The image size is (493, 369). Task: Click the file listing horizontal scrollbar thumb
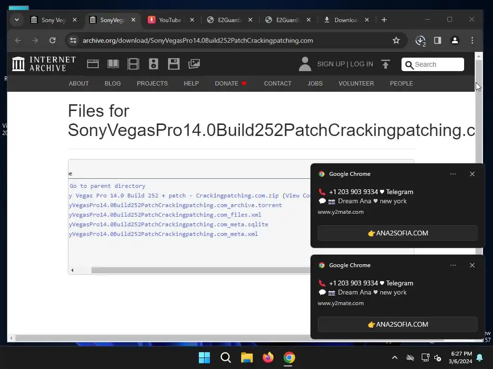click(201, 270)
